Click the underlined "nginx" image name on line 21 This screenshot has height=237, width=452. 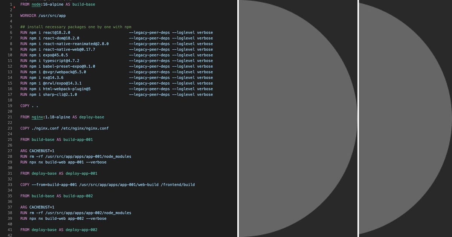37,117
